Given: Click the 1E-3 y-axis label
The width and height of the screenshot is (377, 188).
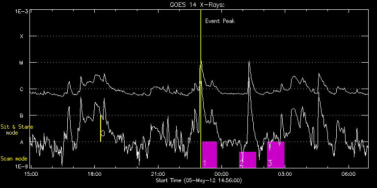Looking at the screenshot, I should pos(22,11).
